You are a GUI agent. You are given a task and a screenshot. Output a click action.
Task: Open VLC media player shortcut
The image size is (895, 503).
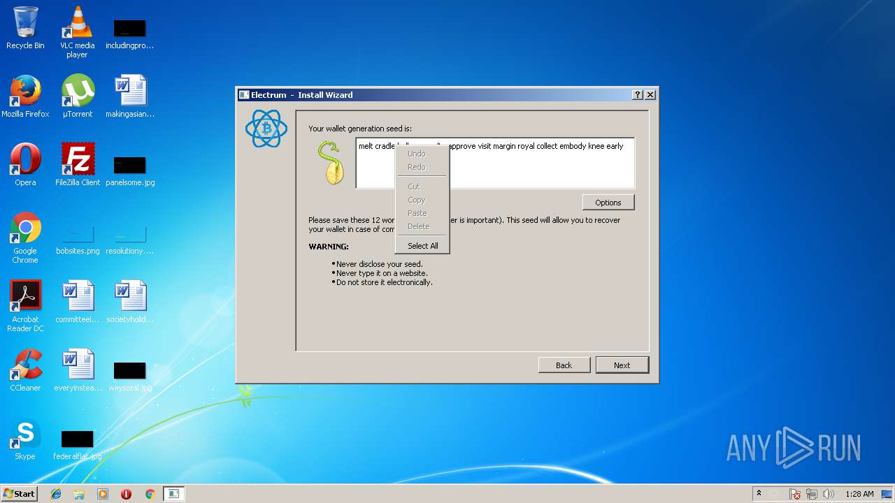(x=77, y=31)
